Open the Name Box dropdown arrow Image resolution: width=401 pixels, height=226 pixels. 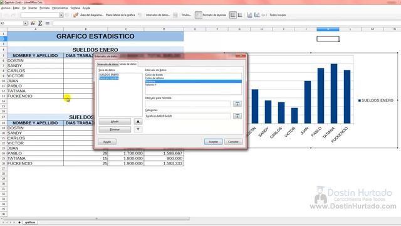pos(25,23)
